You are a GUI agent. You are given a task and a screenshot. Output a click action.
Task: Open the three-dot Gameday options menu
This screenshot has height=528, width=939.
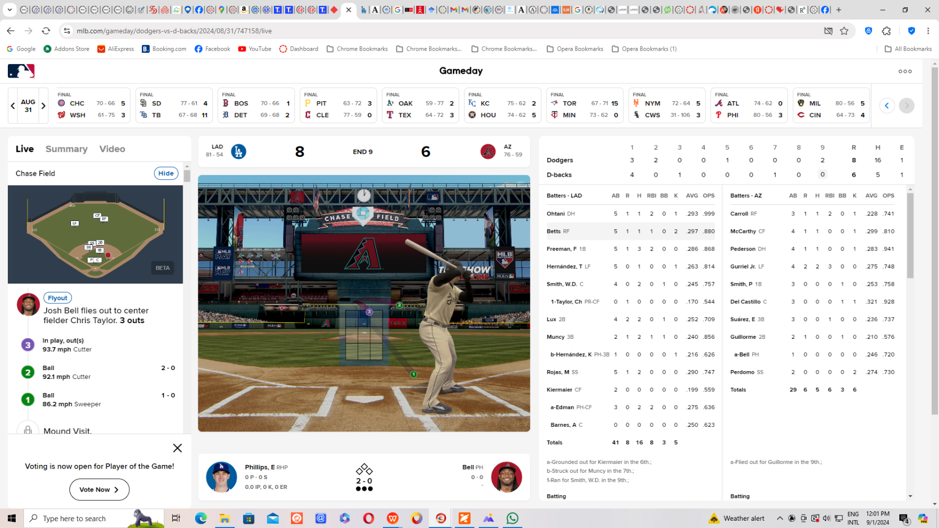coord(905,71)
